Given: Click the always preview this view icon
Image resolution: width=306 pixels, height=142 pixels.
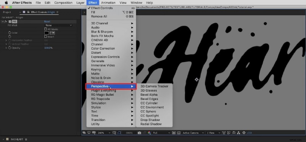Looking at the screenshot, I should [x=84, y=133].
